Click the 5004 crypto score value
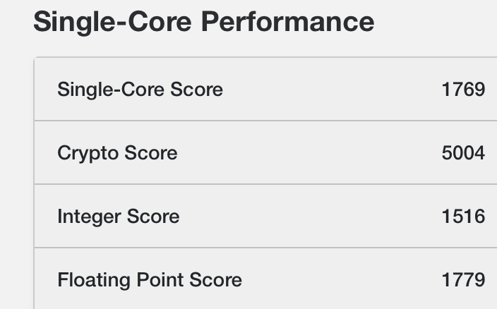Screen dimensions: 497x309 coord(462,153)
